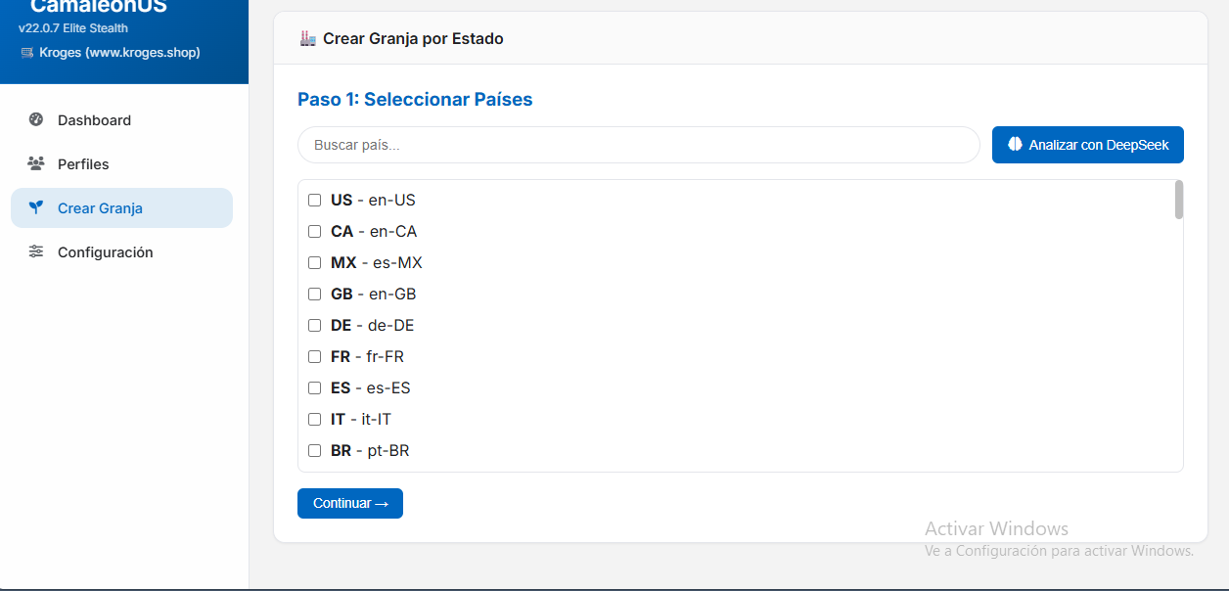Click the Dashboard palette icon
Screen dimensions: 1229x591
tap(36, 120)
